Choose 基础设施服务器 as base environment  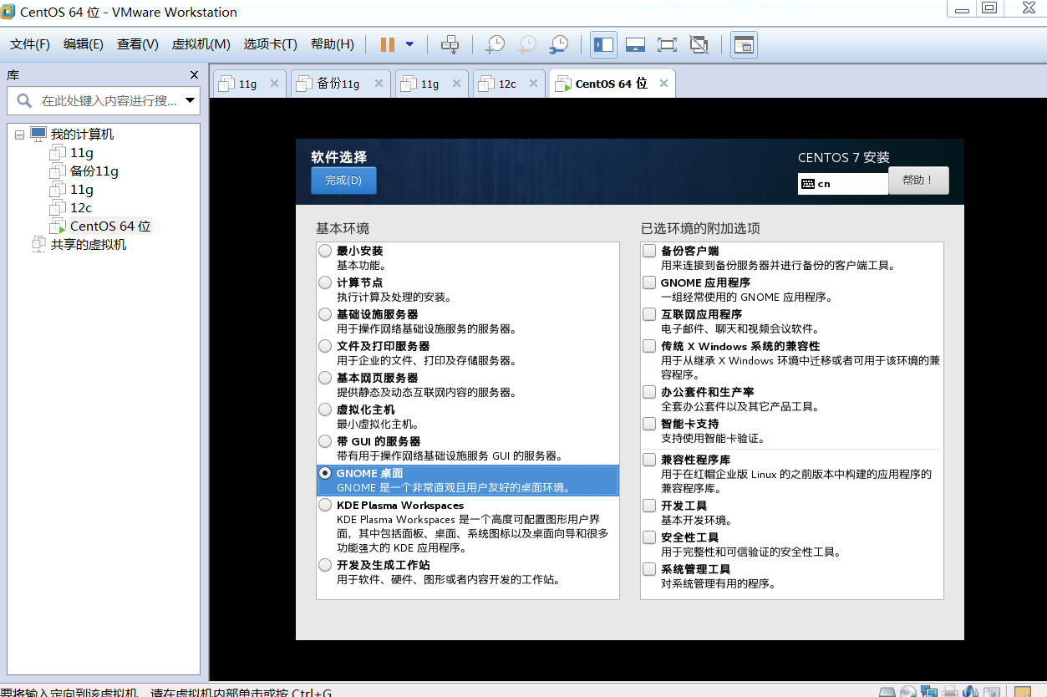[325, 314]
